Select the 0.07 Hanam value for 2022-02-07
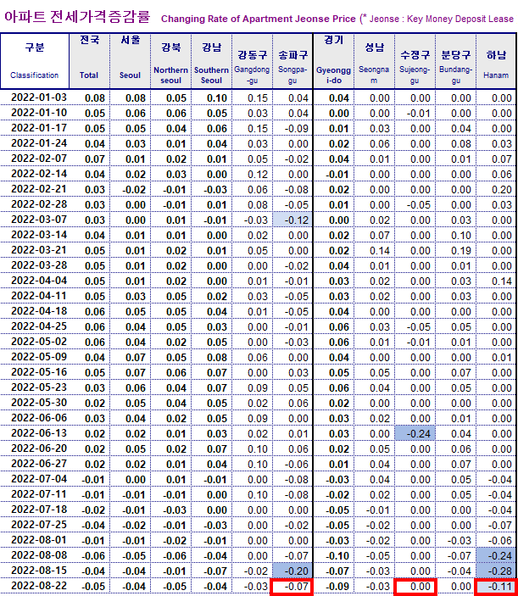 tap(502, 159)
